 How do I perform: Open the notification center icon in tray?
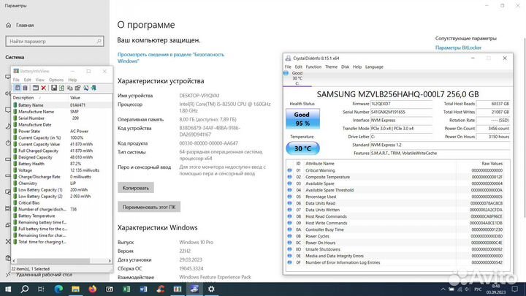click(514, 289)
